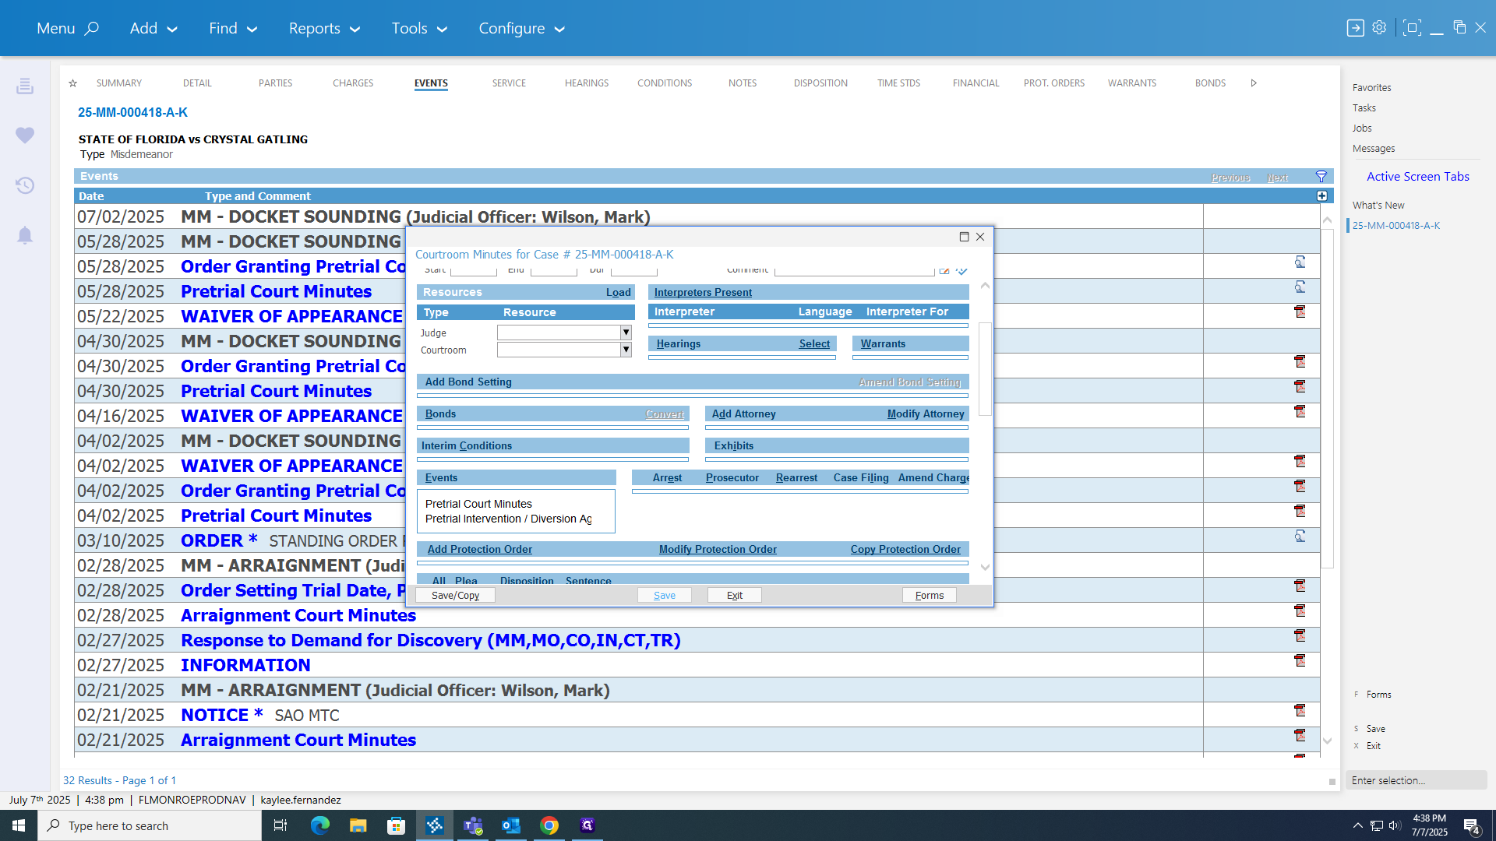
Task: Open 02/27/2025 Response to Demand for Discovery
Action: pyautogui.click(x=431, y=640)
